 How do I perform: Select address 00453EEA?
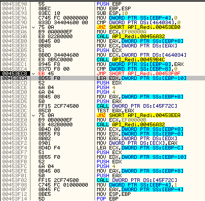[14, 129]
